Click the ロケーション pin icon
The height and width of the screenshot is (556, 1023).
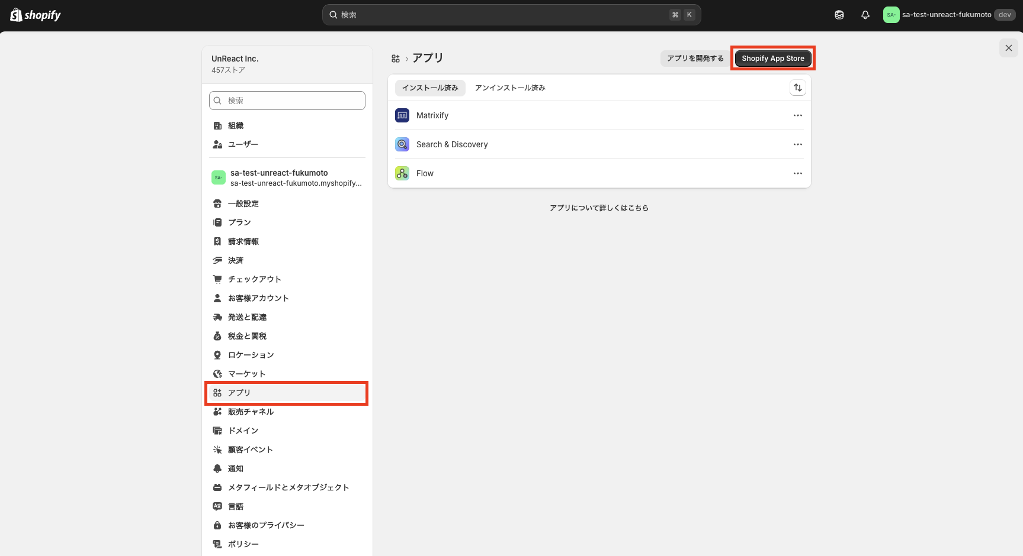click(217, 355)
